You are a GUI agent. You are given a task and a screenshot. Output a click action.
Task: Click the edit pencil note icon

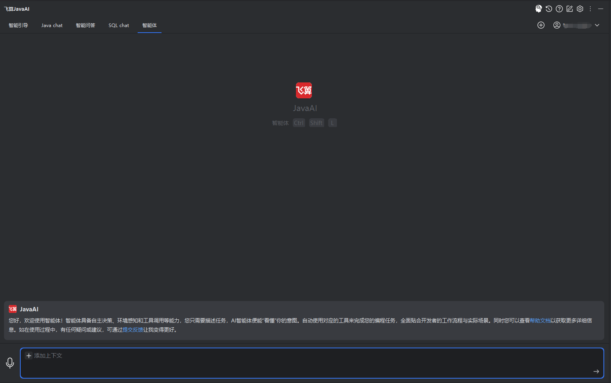(570, 9)
